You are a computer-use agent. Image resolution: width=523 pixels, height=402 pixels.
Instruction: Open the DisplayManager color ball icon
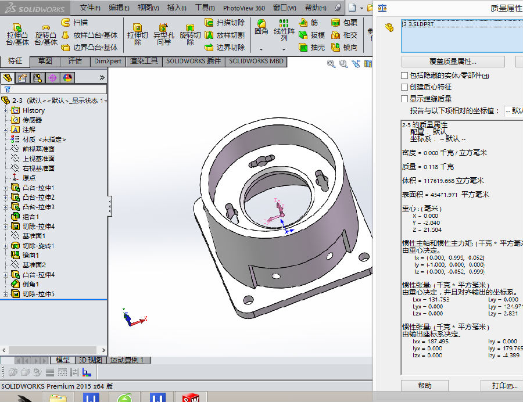(67, 78)
